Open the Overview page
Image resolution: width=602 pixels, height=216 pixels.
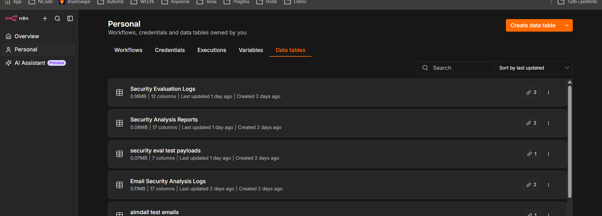39,36
